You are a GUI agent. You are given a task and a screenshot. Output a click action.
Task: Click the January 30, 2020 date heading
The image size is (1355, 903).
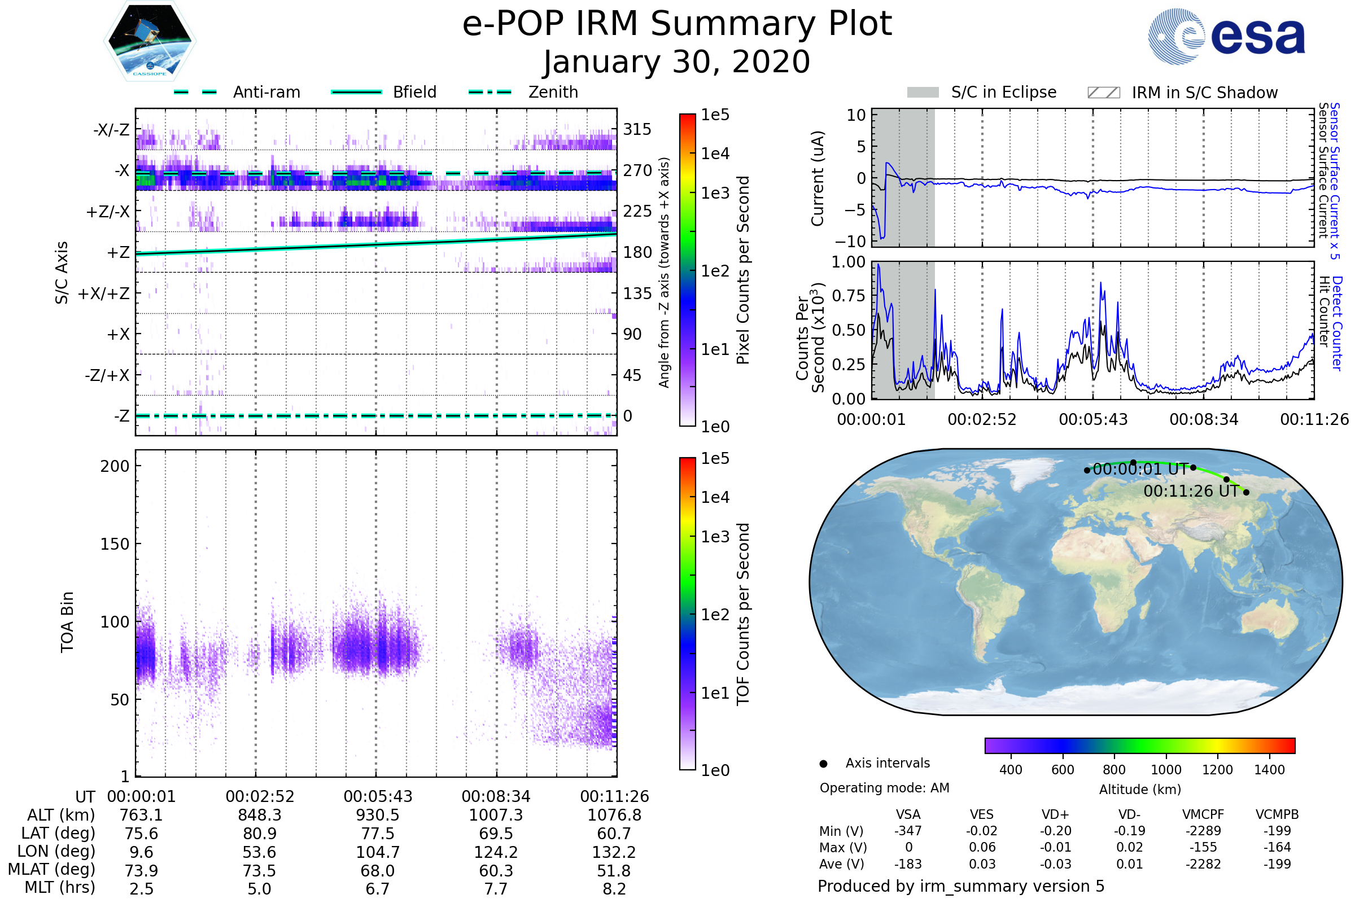677,62
